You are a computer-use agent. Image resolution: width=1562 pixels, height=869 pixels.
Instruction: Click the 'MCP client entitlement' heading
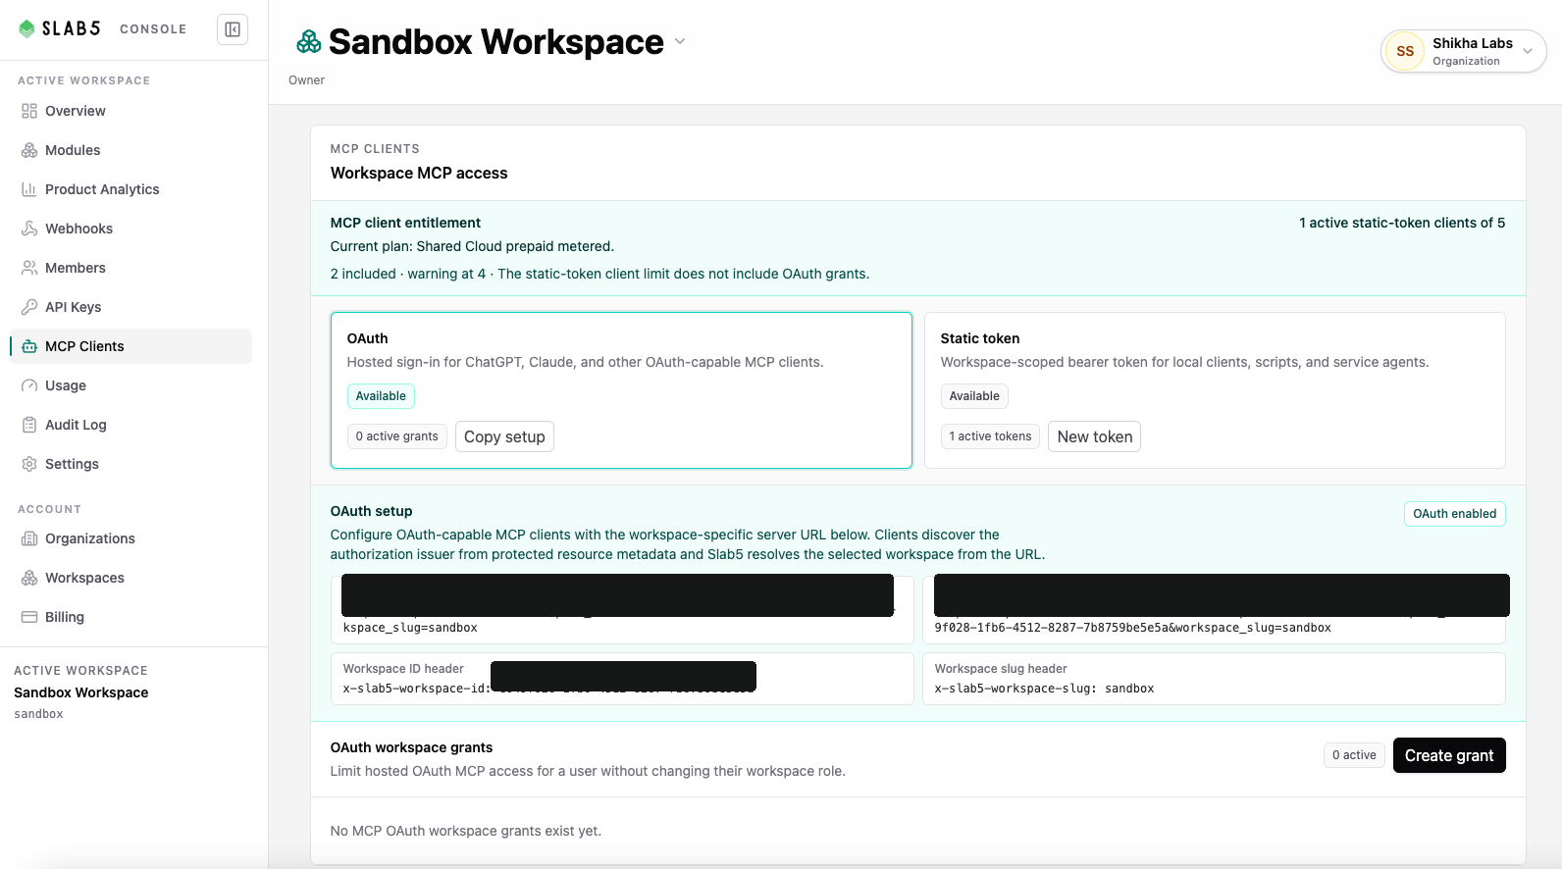click(405, 223)
